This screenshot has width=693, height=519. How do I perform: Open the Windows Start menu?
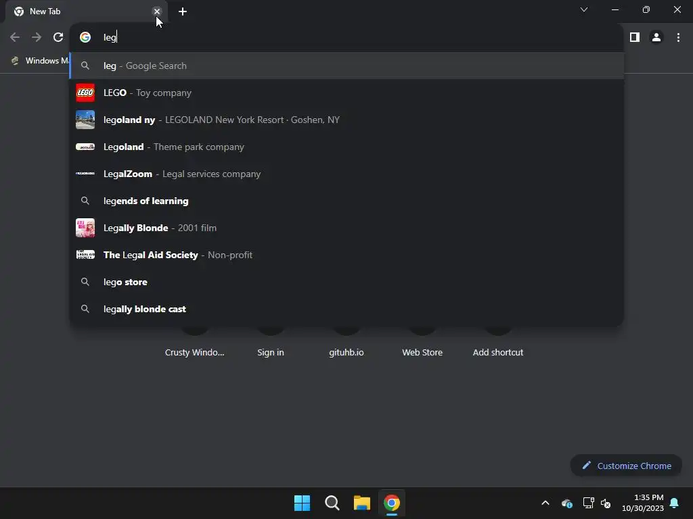pos(303,503)
